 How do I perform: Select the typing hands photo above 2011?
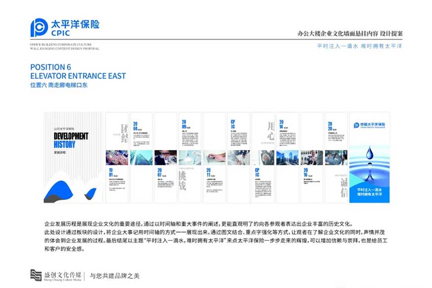[x=214, y=157]
